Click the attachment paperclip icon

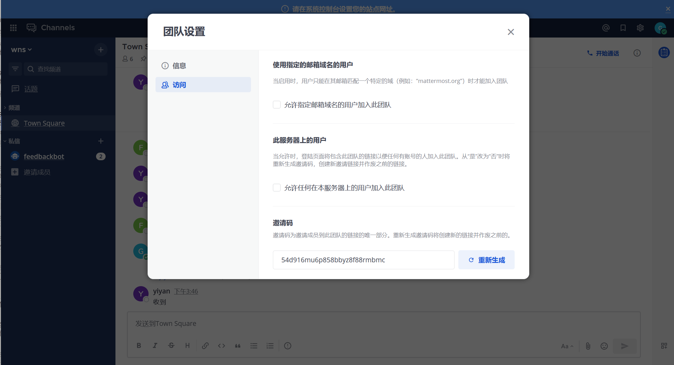point(588,346)
